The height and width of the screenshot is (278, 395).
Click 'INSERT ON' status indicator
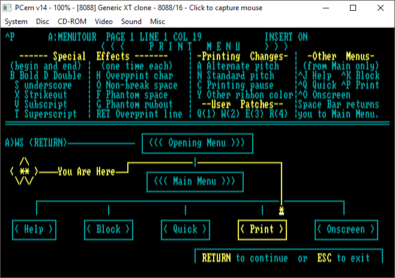pyautogui.click(x=286, y=37)
